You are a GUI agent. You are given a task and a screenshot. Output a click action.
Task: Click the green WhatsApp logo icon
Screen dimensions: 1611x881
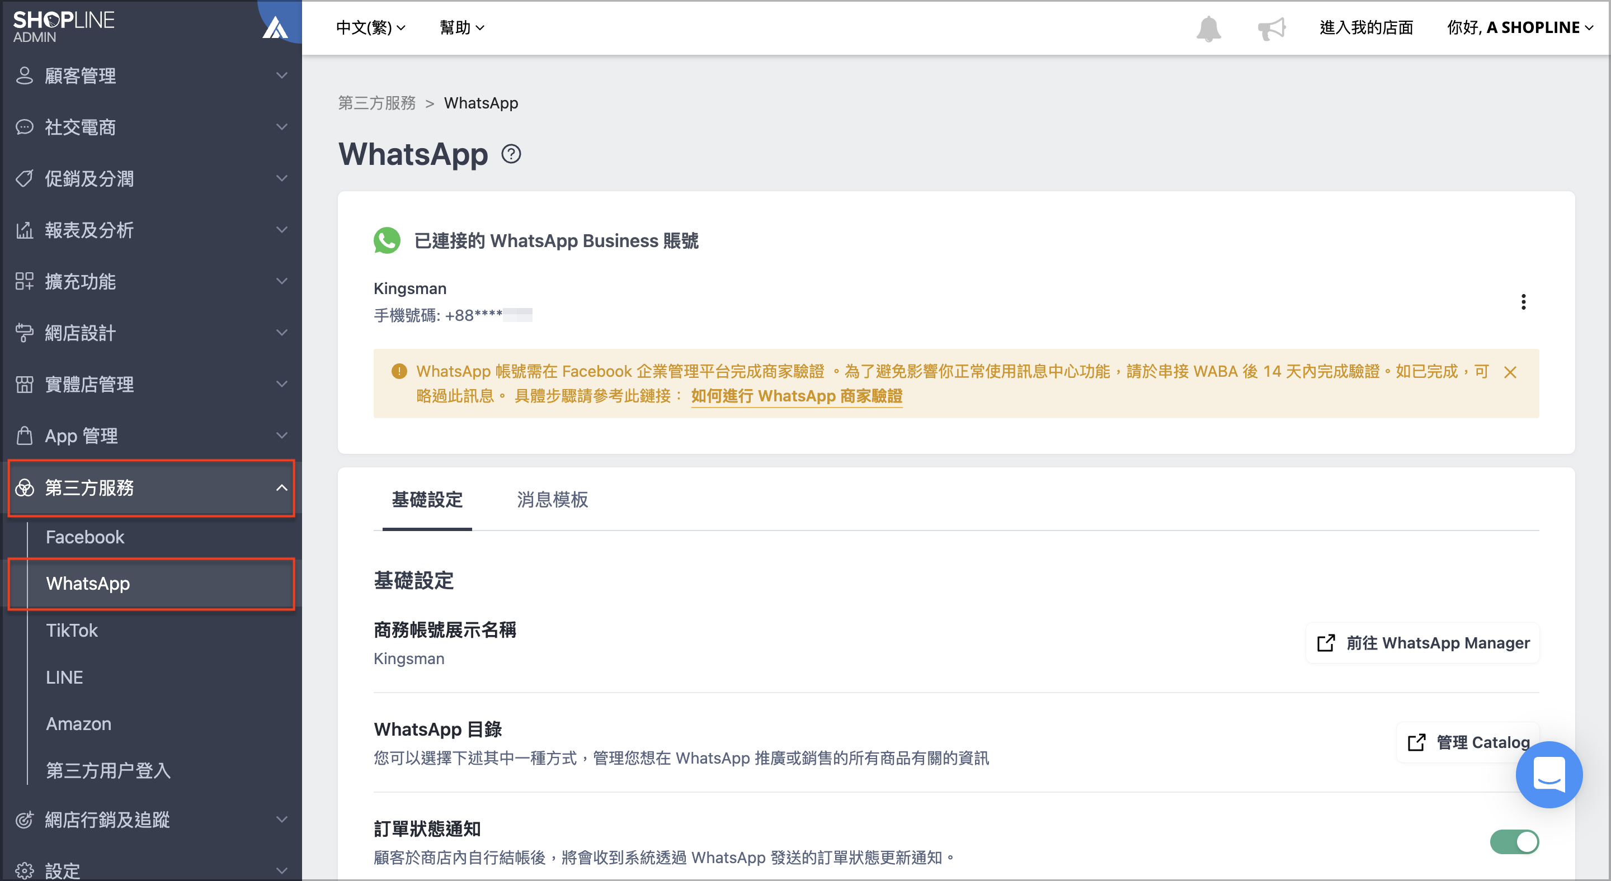(x=387, y=240)
